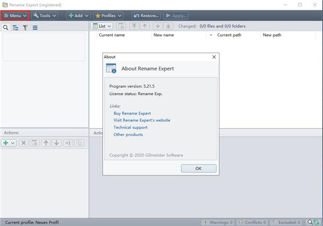Expand the add action dropdown arrow
Image resolution: width=323 pixels, height=226 pixels.
13,143
